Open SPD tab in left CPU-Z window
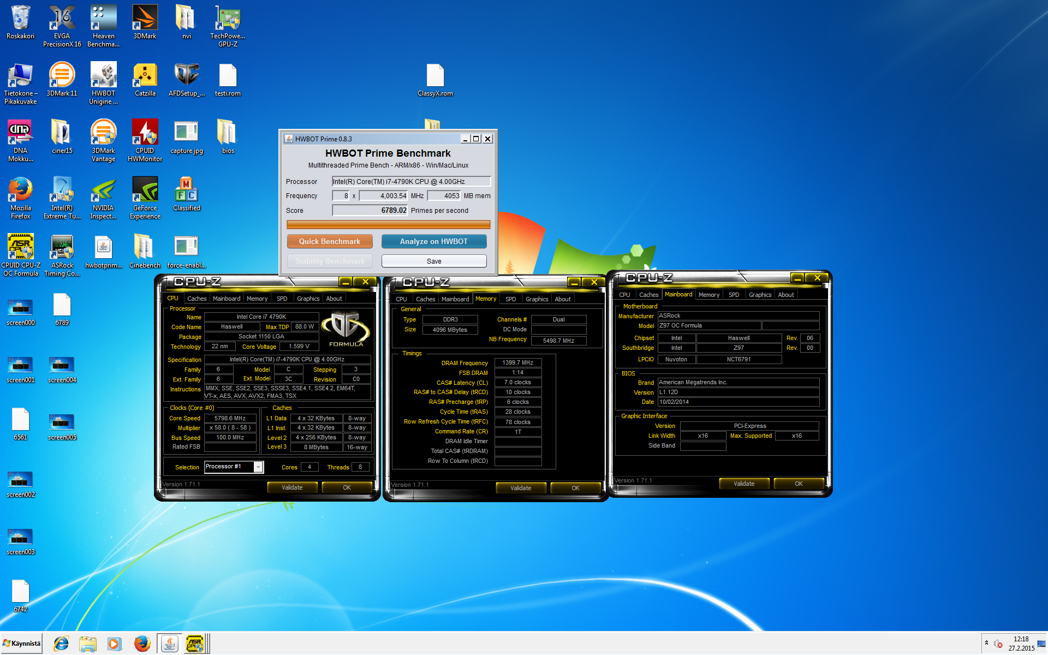 [x=282, y=299]
